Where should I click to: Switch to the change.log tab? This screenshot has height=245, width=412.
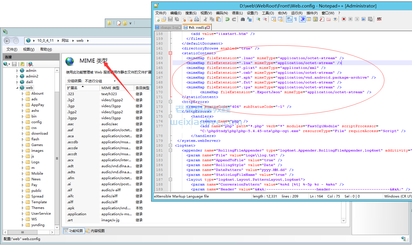[x=169, y=27]
